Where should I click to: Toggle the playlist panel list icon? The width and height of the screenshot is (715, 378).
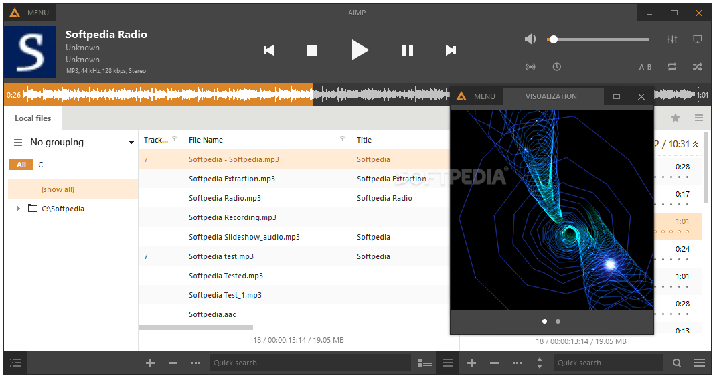[x=448, y=363]
